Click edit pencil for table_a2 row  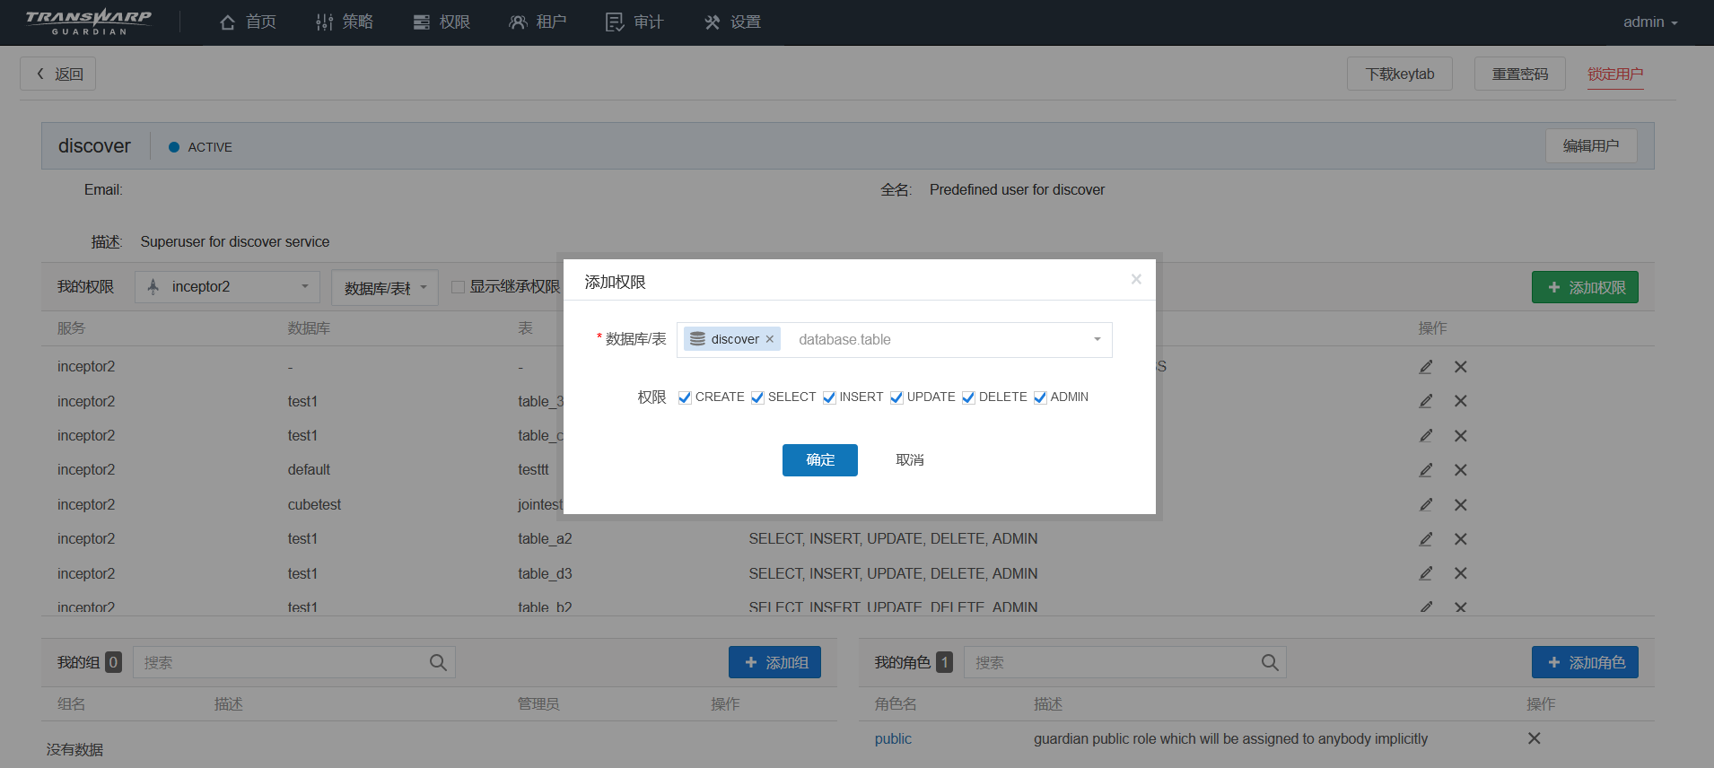[1425, 539]
